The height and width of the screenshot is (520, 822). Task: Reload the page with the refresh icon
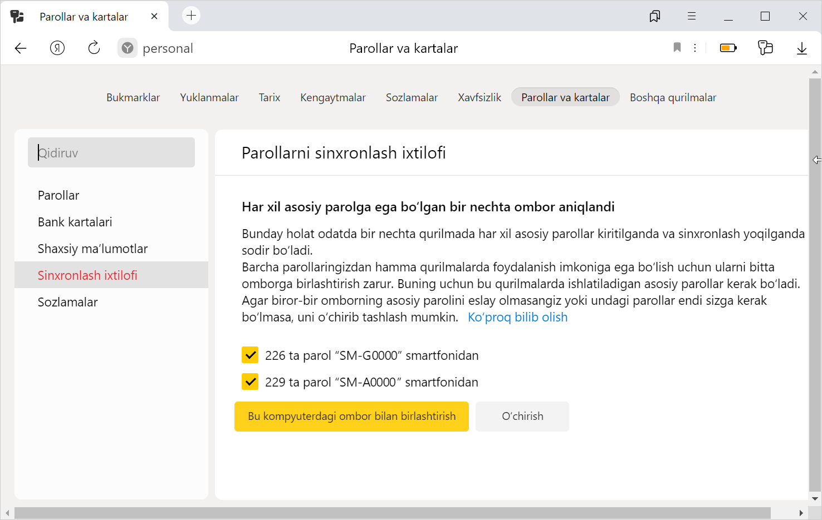pyautogui.click(x=94, y=48)
